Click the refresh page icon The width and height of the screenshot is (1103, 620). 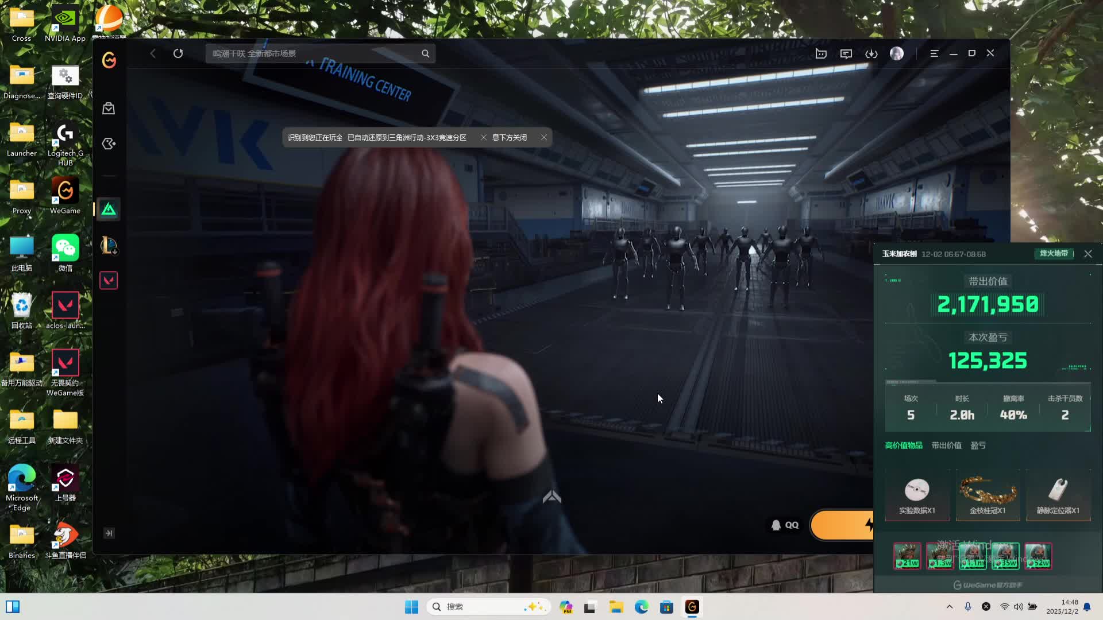[178, 53]
